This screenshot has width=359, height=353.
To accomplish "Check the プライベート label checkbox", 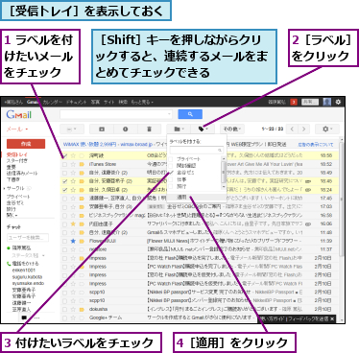I will click(171, 159).
